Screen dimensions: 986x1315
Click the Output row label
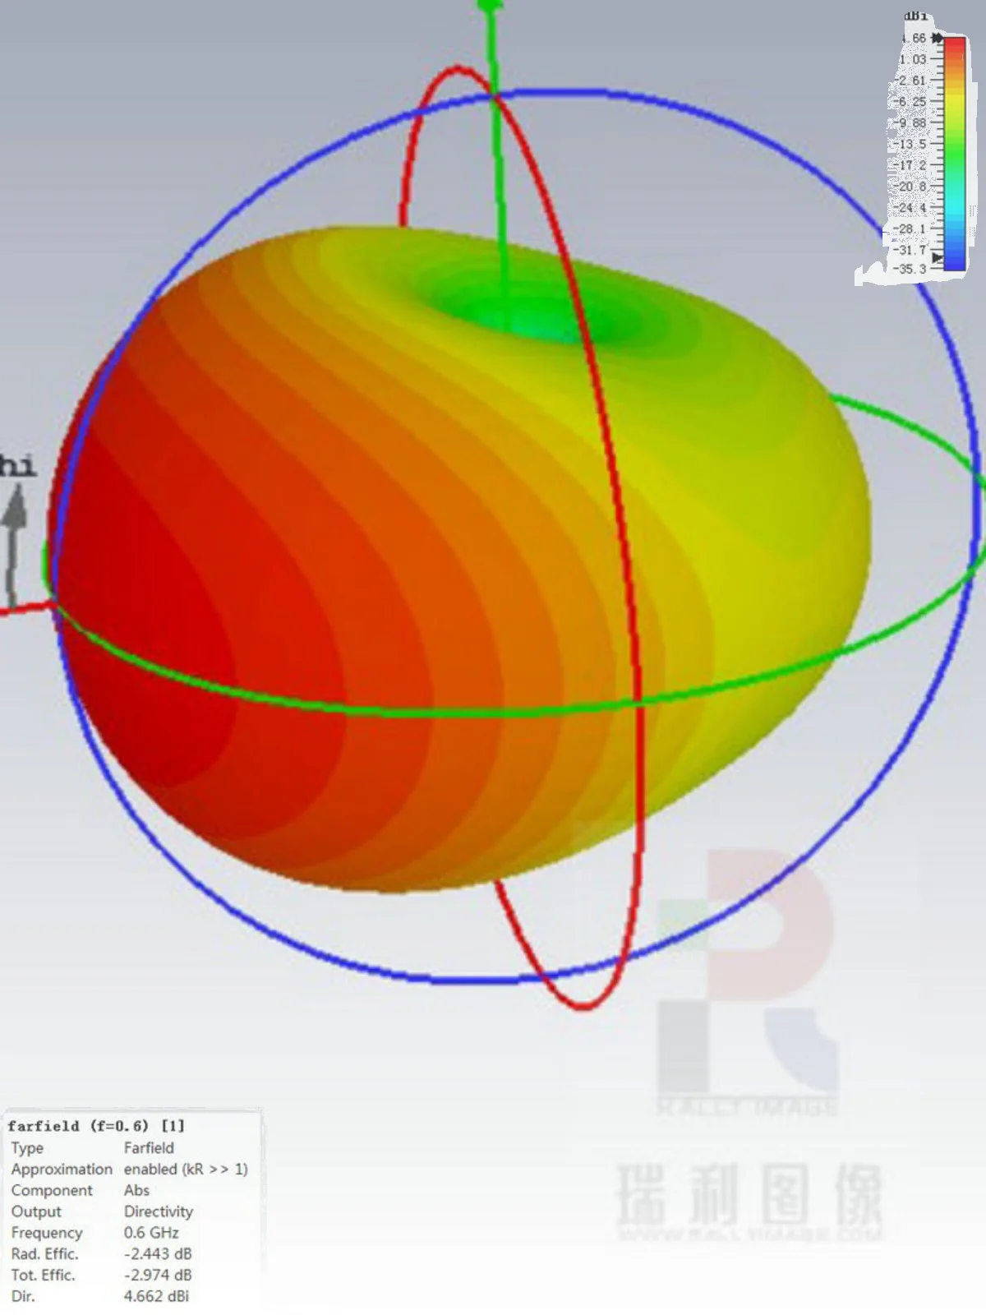36,1212
